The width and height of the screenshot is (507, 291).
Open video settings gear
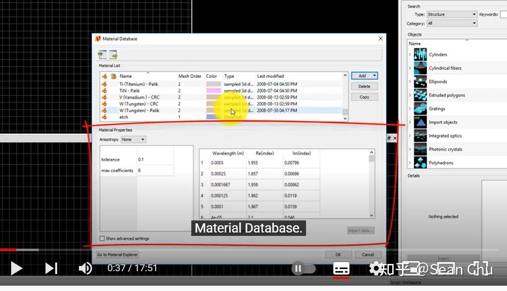point(375,268)
